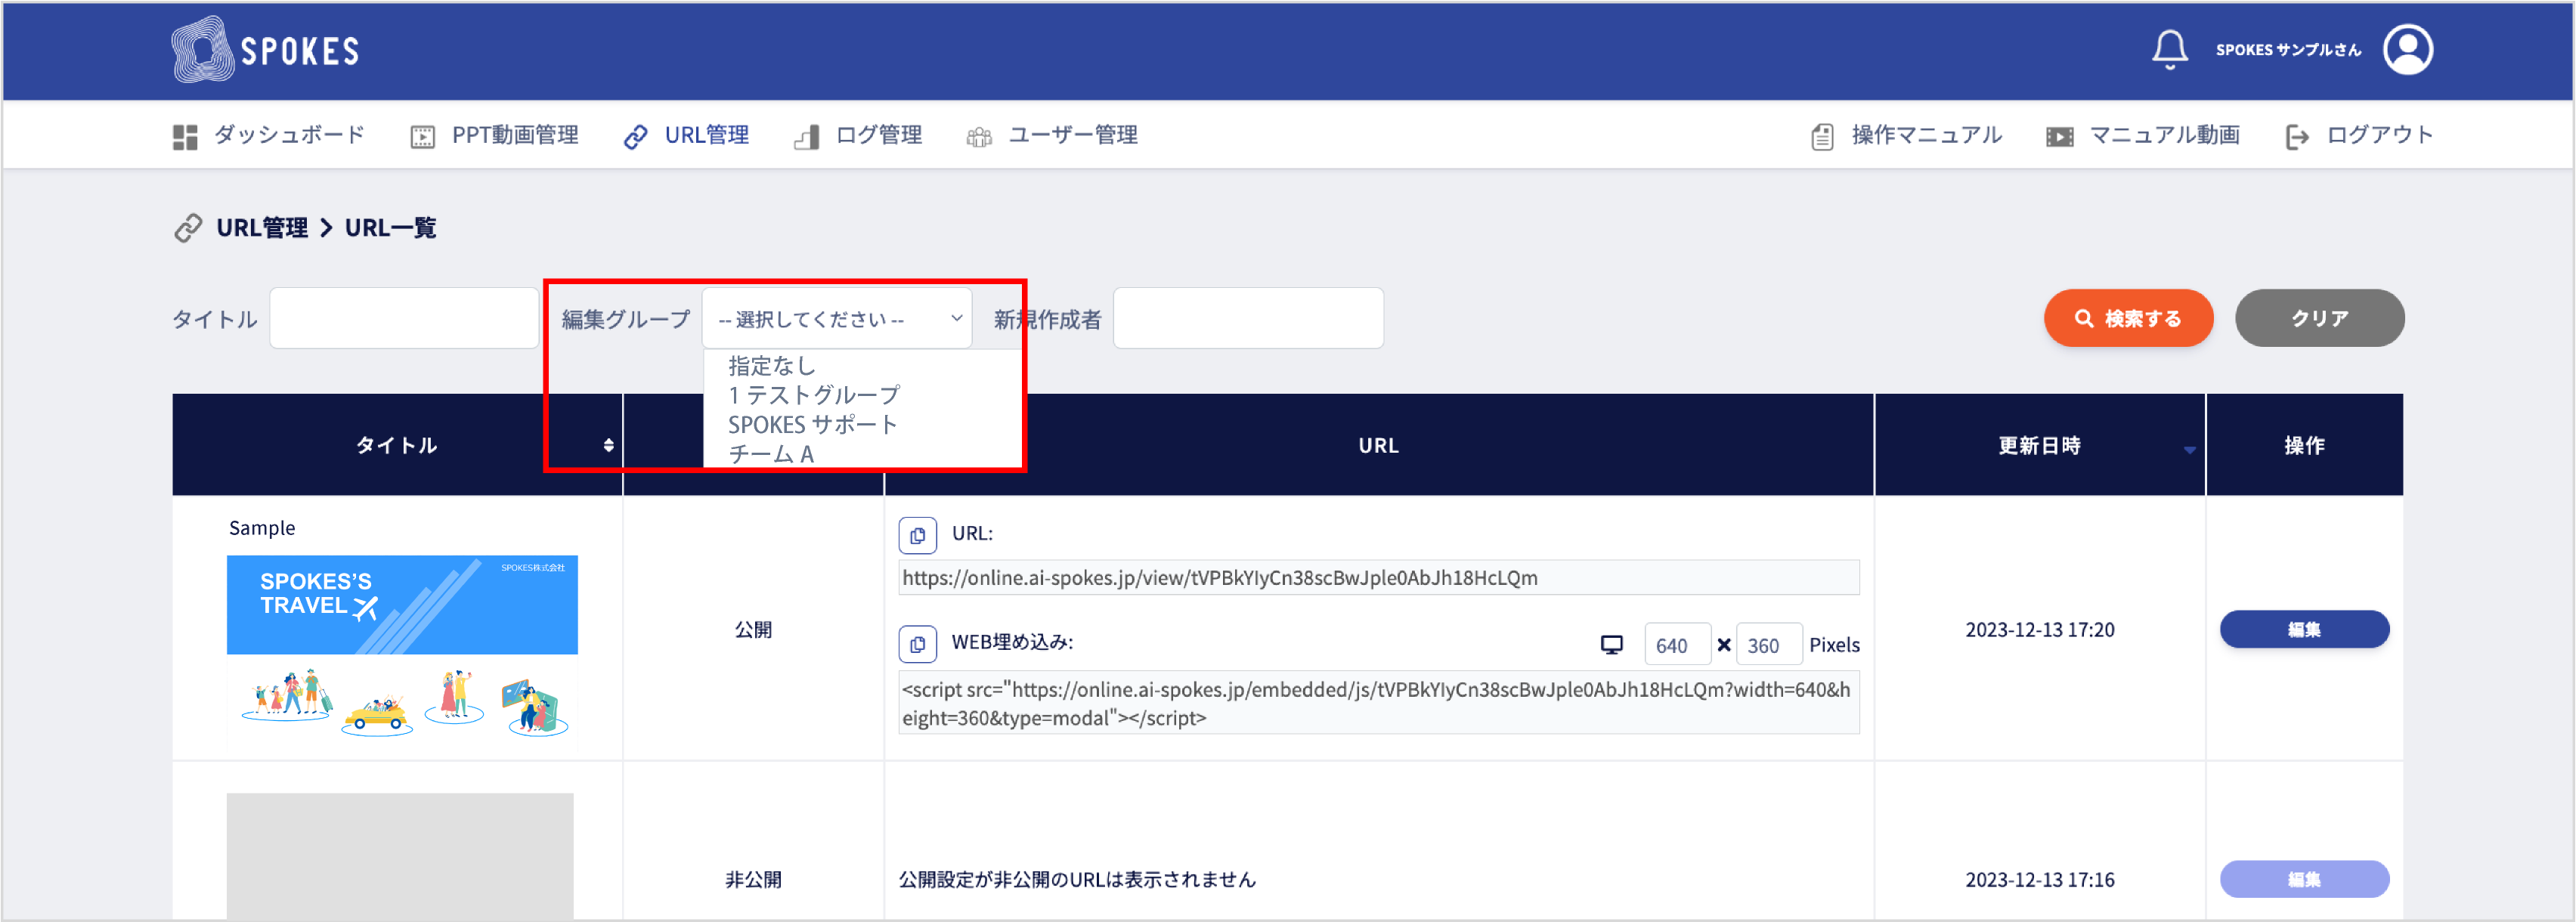
Task: Open the notification bell
Action: click(x=2169, y=50)
